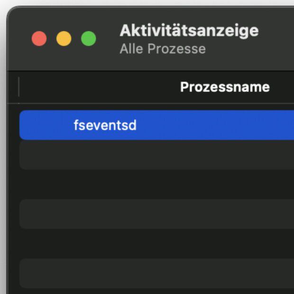The image size is (294, 294).
Task: Select the second empty row below fseventsd
Action: (156, 184)
